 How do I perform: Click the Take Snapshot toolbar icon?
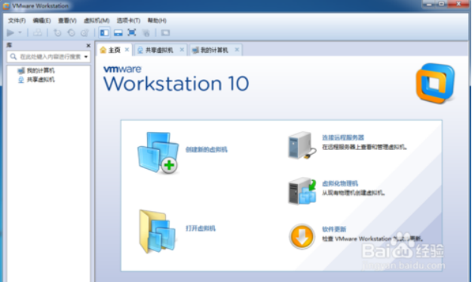57,32
